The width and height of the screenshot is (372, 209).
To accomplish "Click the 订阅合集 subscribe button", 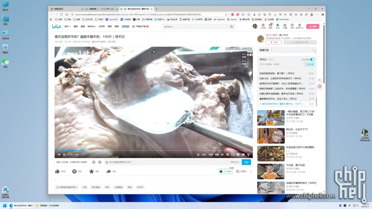I will [309, 64].
